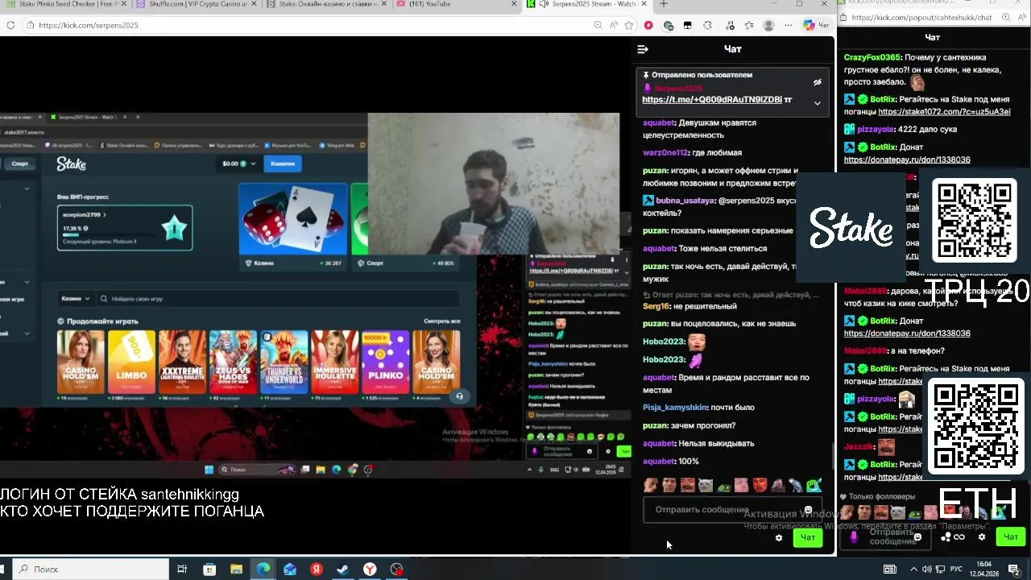
Task: Open donatepay.ru/don/1338036 link under pizzayola message
Action: [x=907, y=159]
